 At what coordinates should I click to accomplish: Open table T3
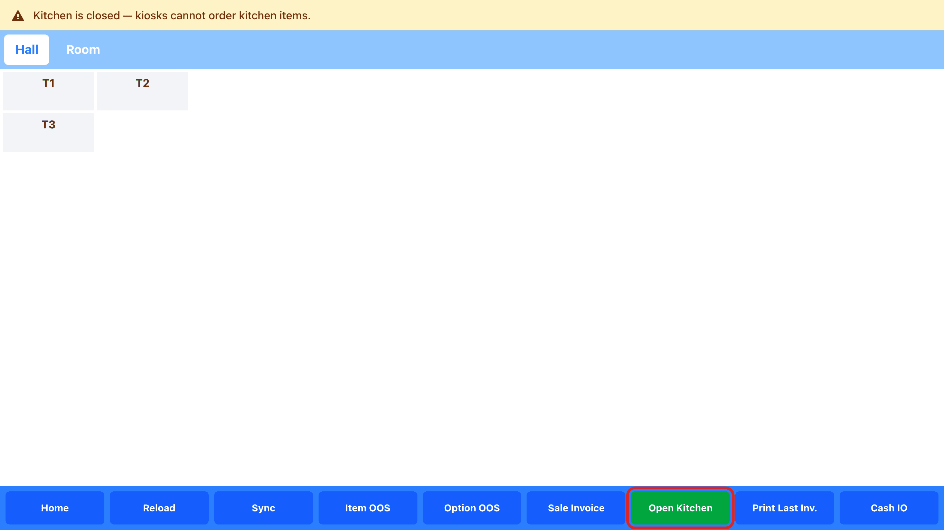[x=48, y=132]
